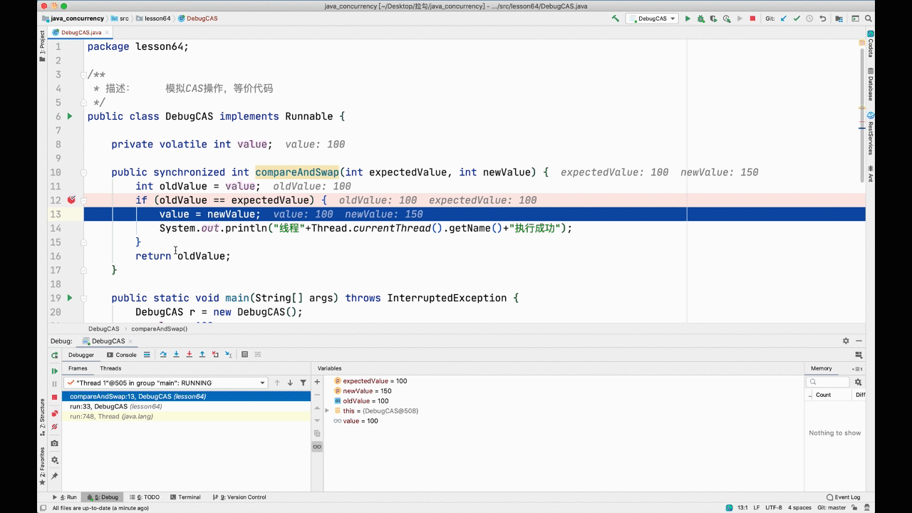
Task: Click the Git commit checkmark icon
Action: 797,19
